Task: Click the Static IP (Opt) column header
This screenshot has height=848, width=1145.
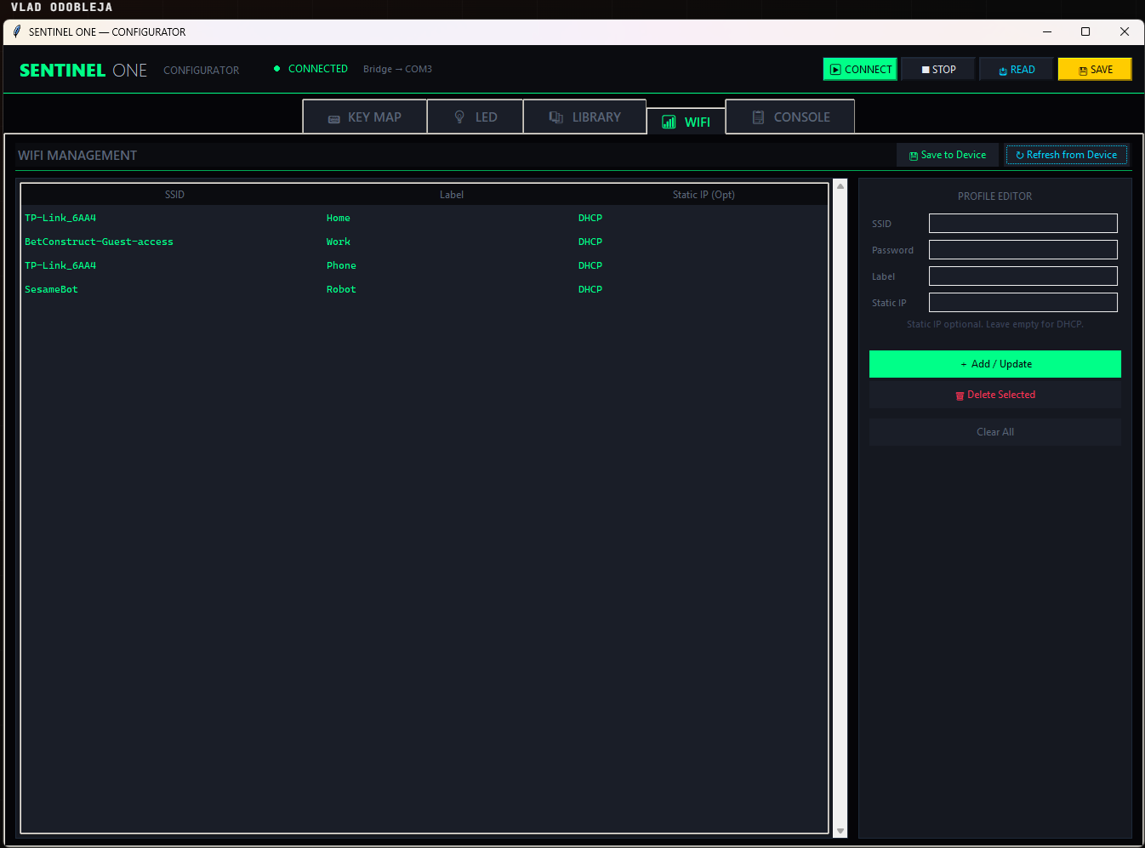Action: [x=704, y=195]
